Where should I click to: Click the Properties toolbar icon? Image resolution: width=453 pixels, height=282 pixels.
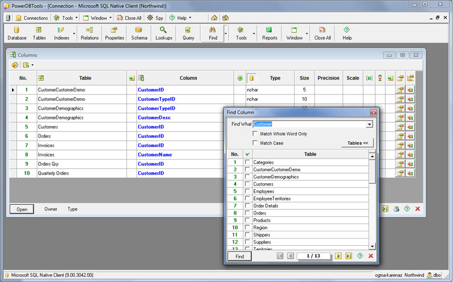point(114,33)
